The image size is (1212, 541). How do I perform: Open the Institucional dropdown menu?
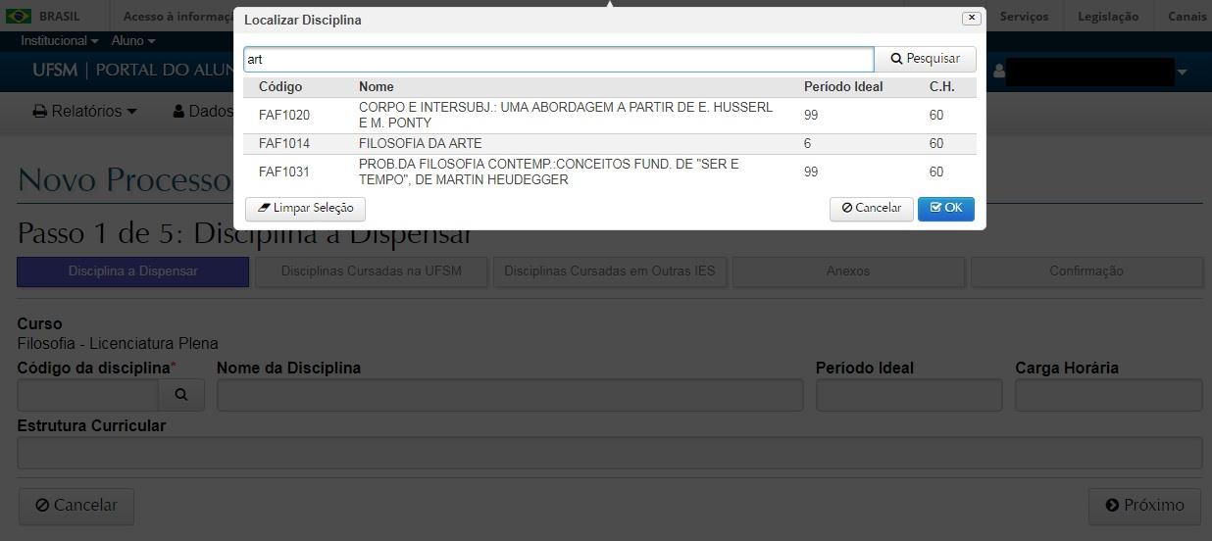tap(59, 41)
